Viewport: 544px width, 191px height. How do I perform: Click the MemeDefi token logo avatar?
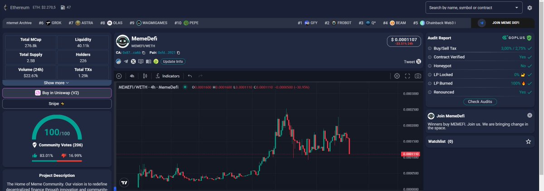click(122, 41)
